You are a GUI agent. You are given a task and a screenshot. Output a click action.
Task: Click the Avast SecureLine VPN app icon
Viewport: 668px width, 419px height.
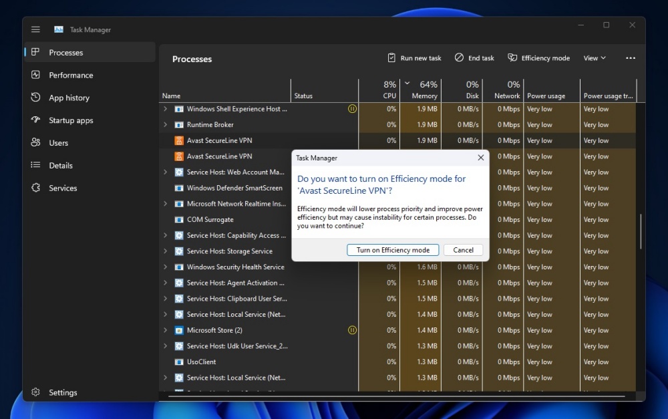point(179,140)
